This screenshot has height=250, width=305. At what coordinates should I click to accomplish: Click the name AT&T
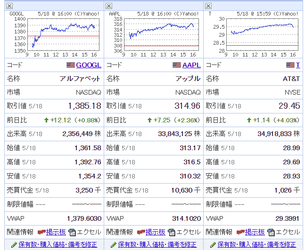click(291, 79)
